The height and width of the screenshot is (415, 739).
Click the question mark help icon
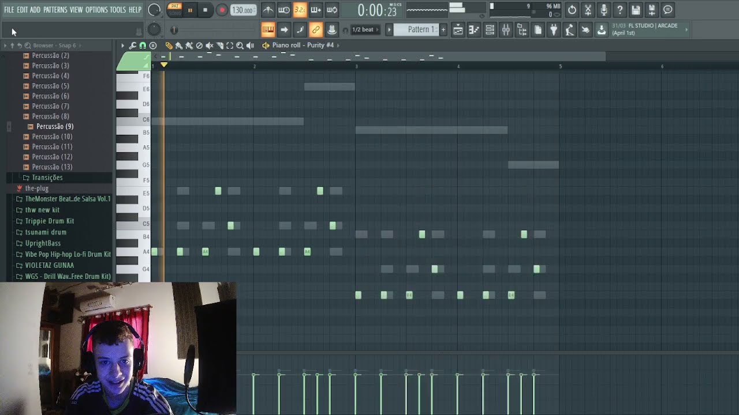tap(619, 10)
